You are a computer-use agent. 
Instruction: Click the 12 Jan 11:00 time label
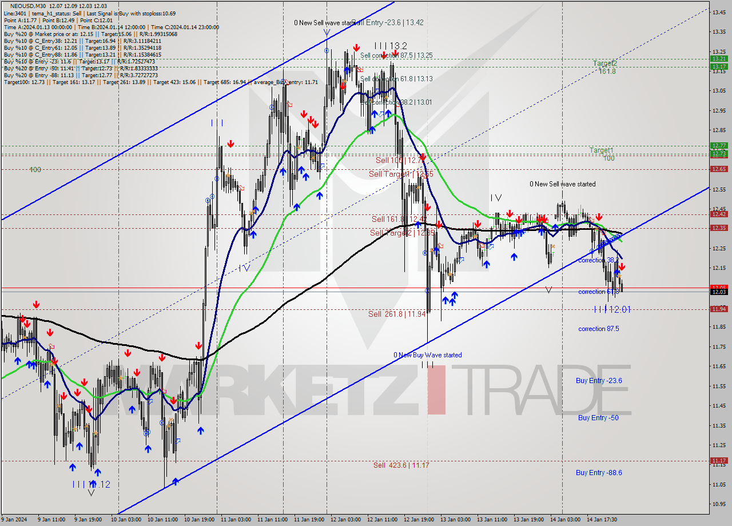383,520
